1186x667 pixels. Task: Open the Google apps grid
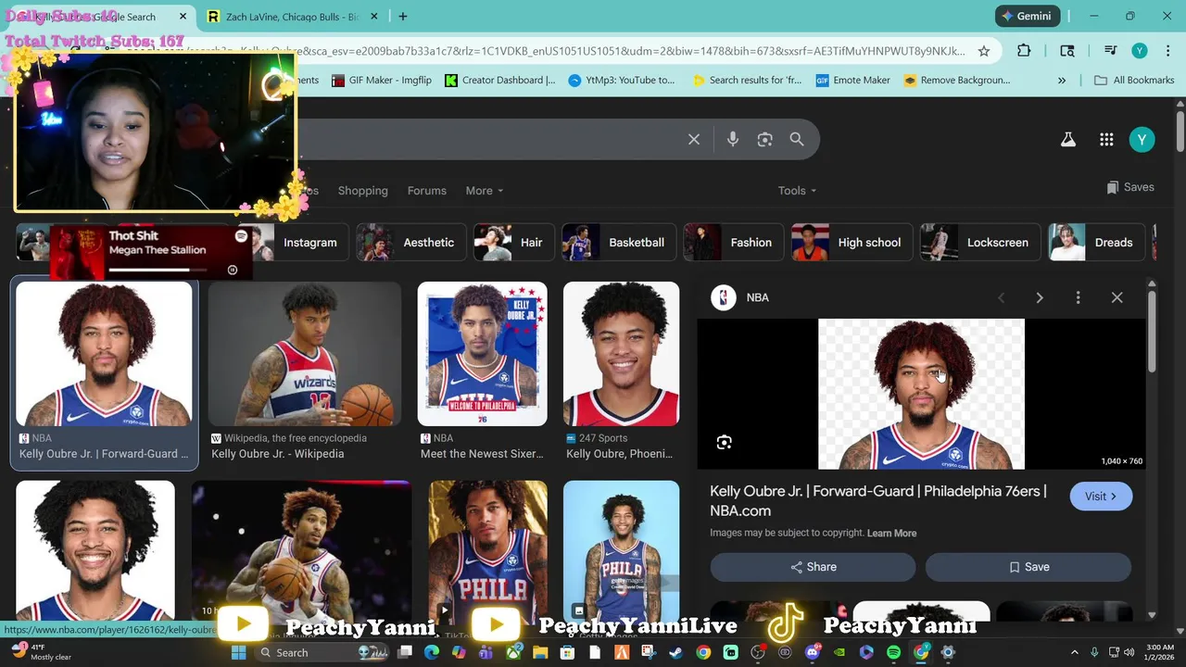tap(1106, 140)
